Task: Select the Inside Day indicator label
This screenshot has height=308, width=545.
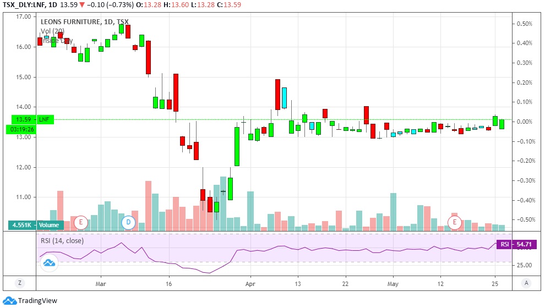Action: 57,41
